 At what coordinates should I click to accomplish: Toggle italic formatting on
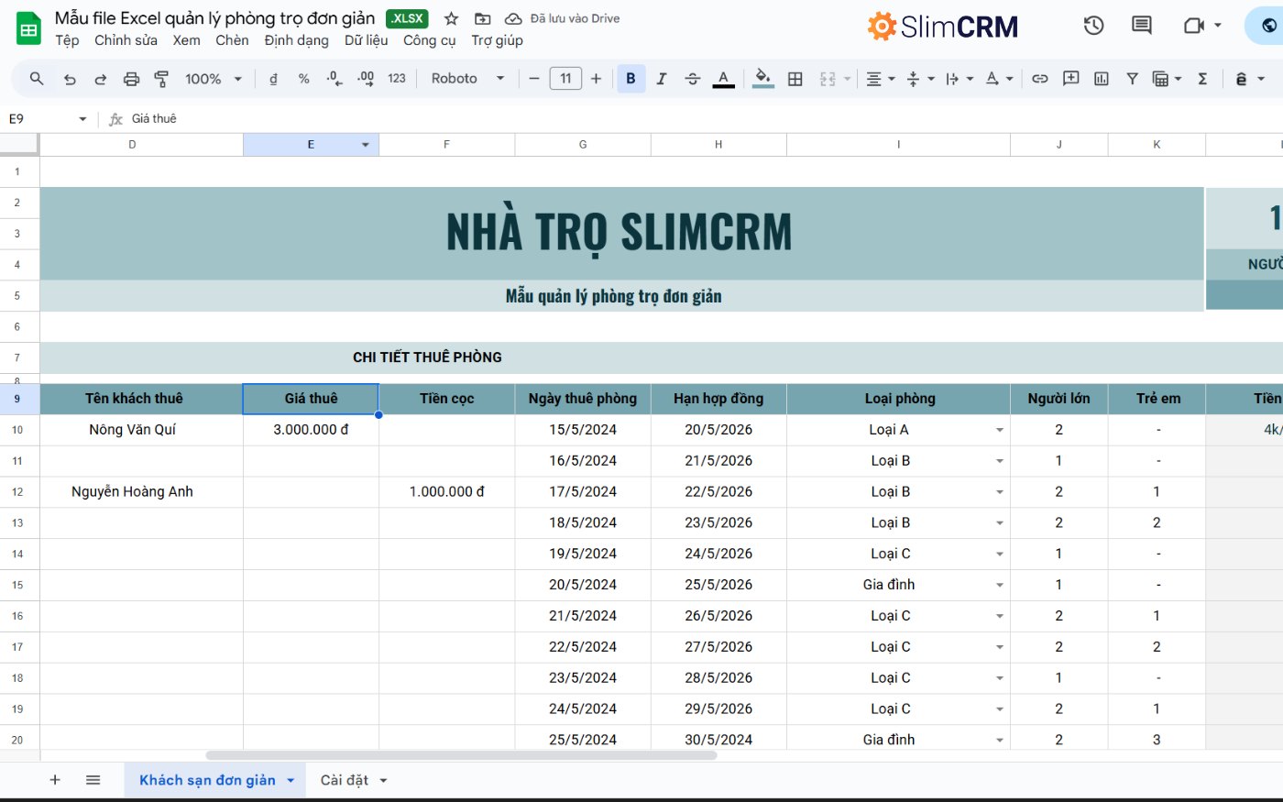[x=662, y=79]
